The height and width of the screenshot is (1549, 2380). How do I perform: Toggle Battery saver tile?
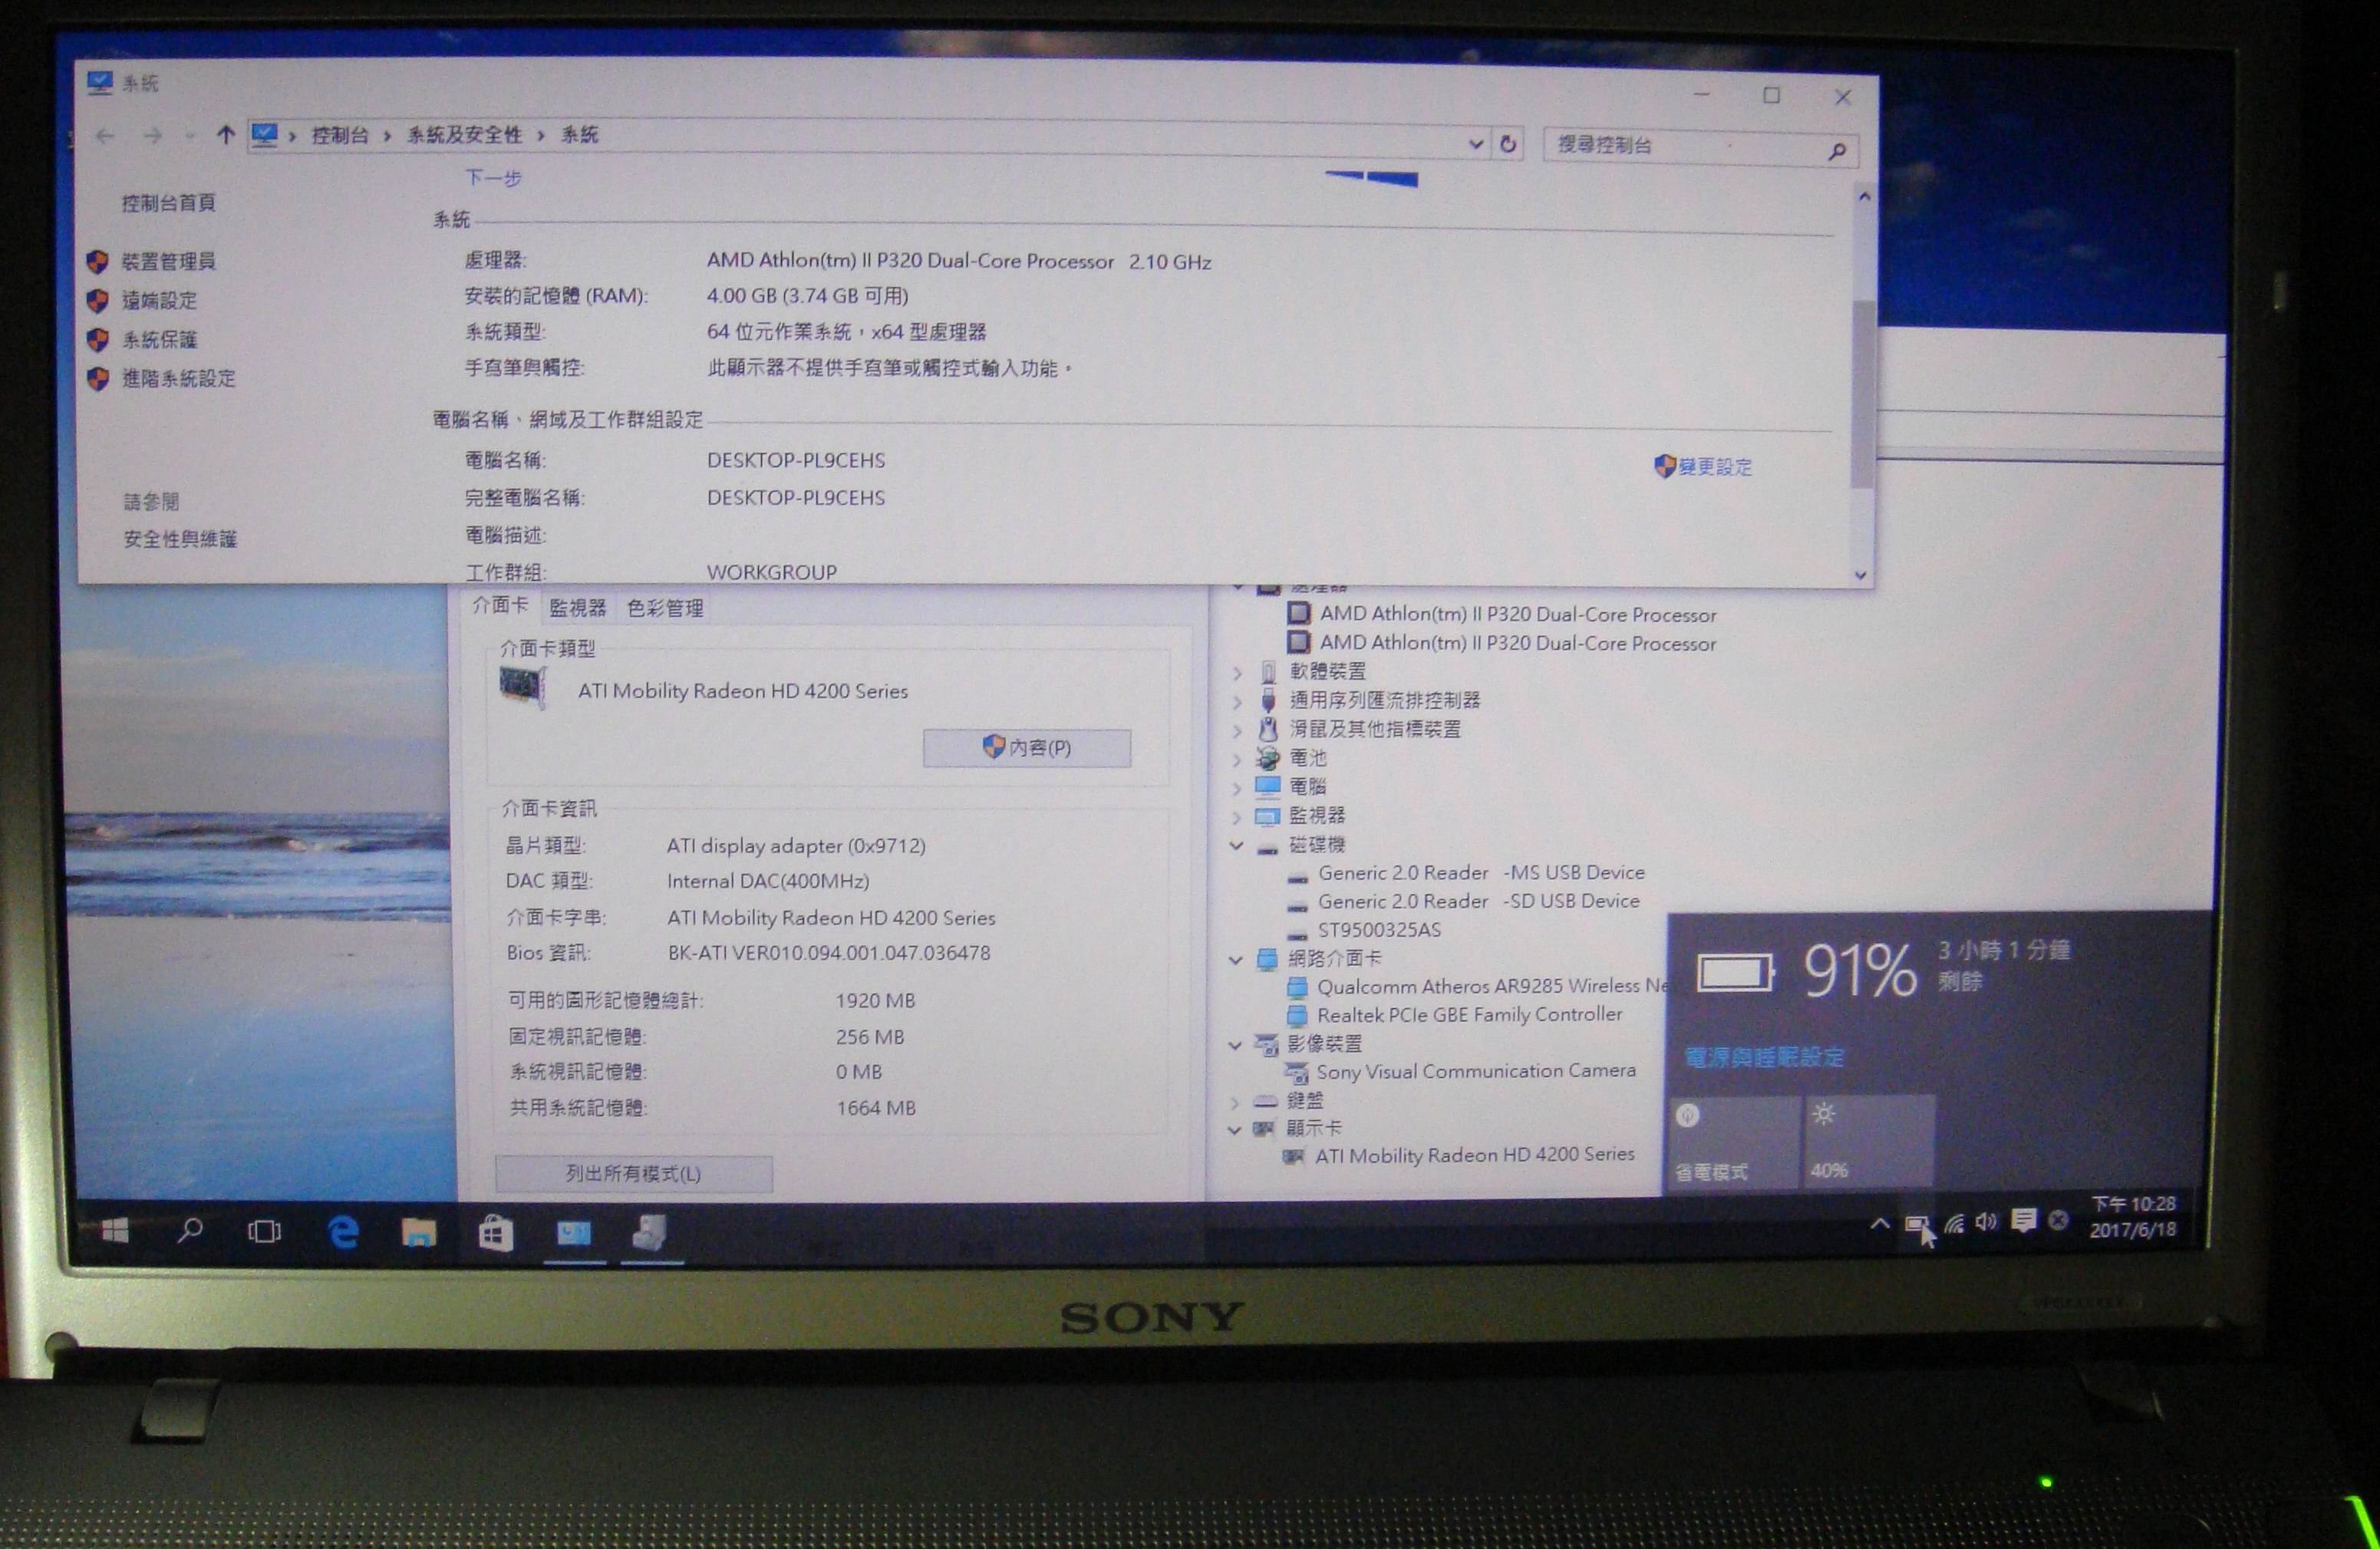tap(1735, 1142)
